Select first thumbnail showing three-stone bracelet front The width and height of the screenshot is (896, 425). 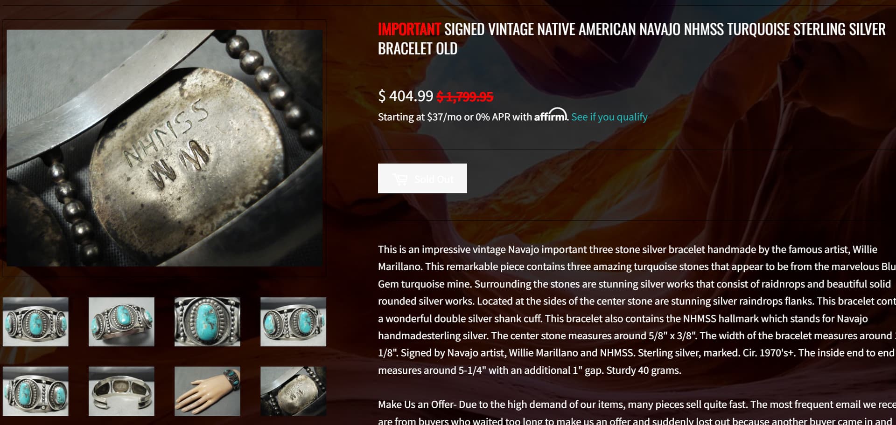[x=35, y=322]
